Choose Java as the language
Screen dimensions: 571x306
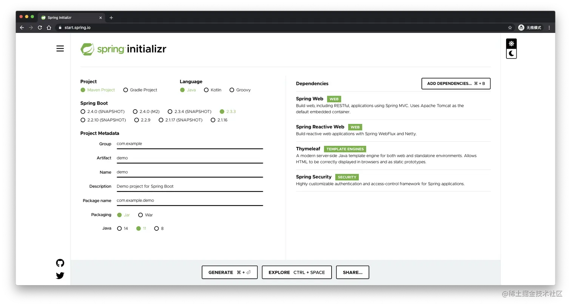188,90
